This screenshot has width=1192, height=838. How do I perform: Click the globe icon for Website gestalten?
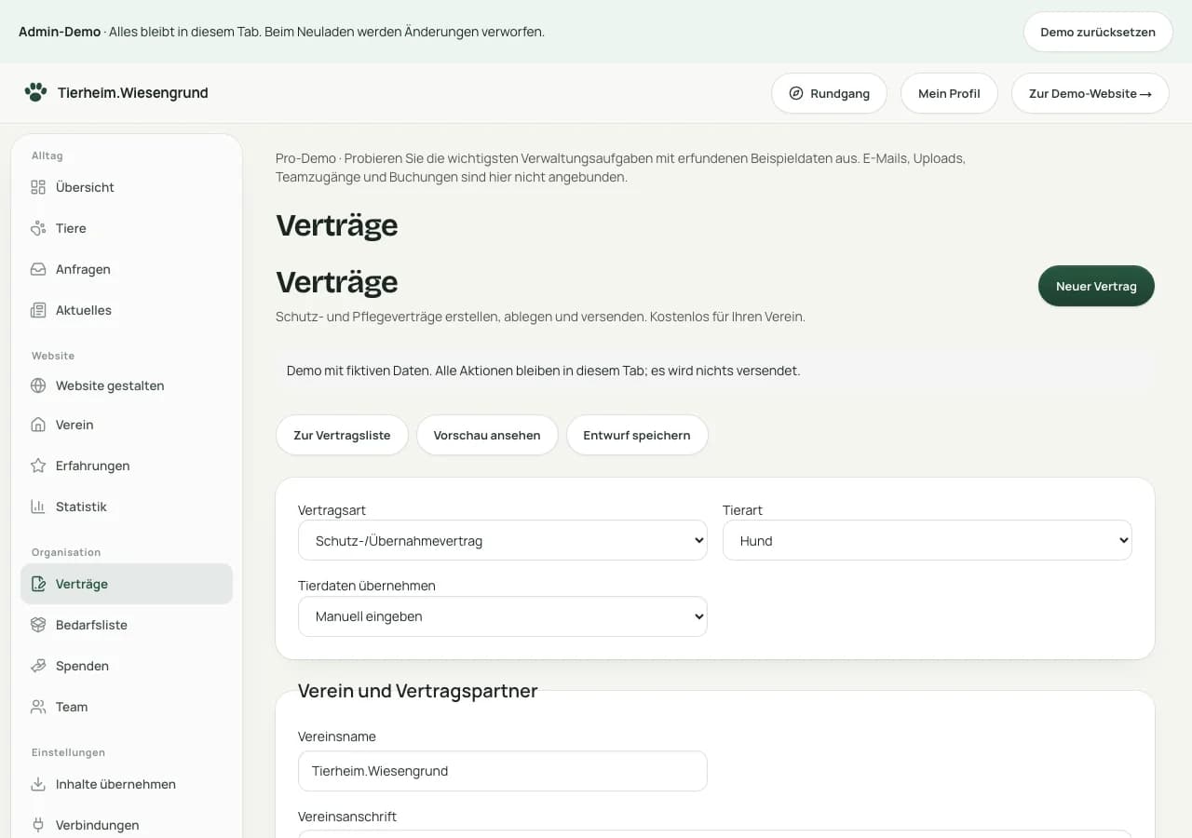point(38,385)
